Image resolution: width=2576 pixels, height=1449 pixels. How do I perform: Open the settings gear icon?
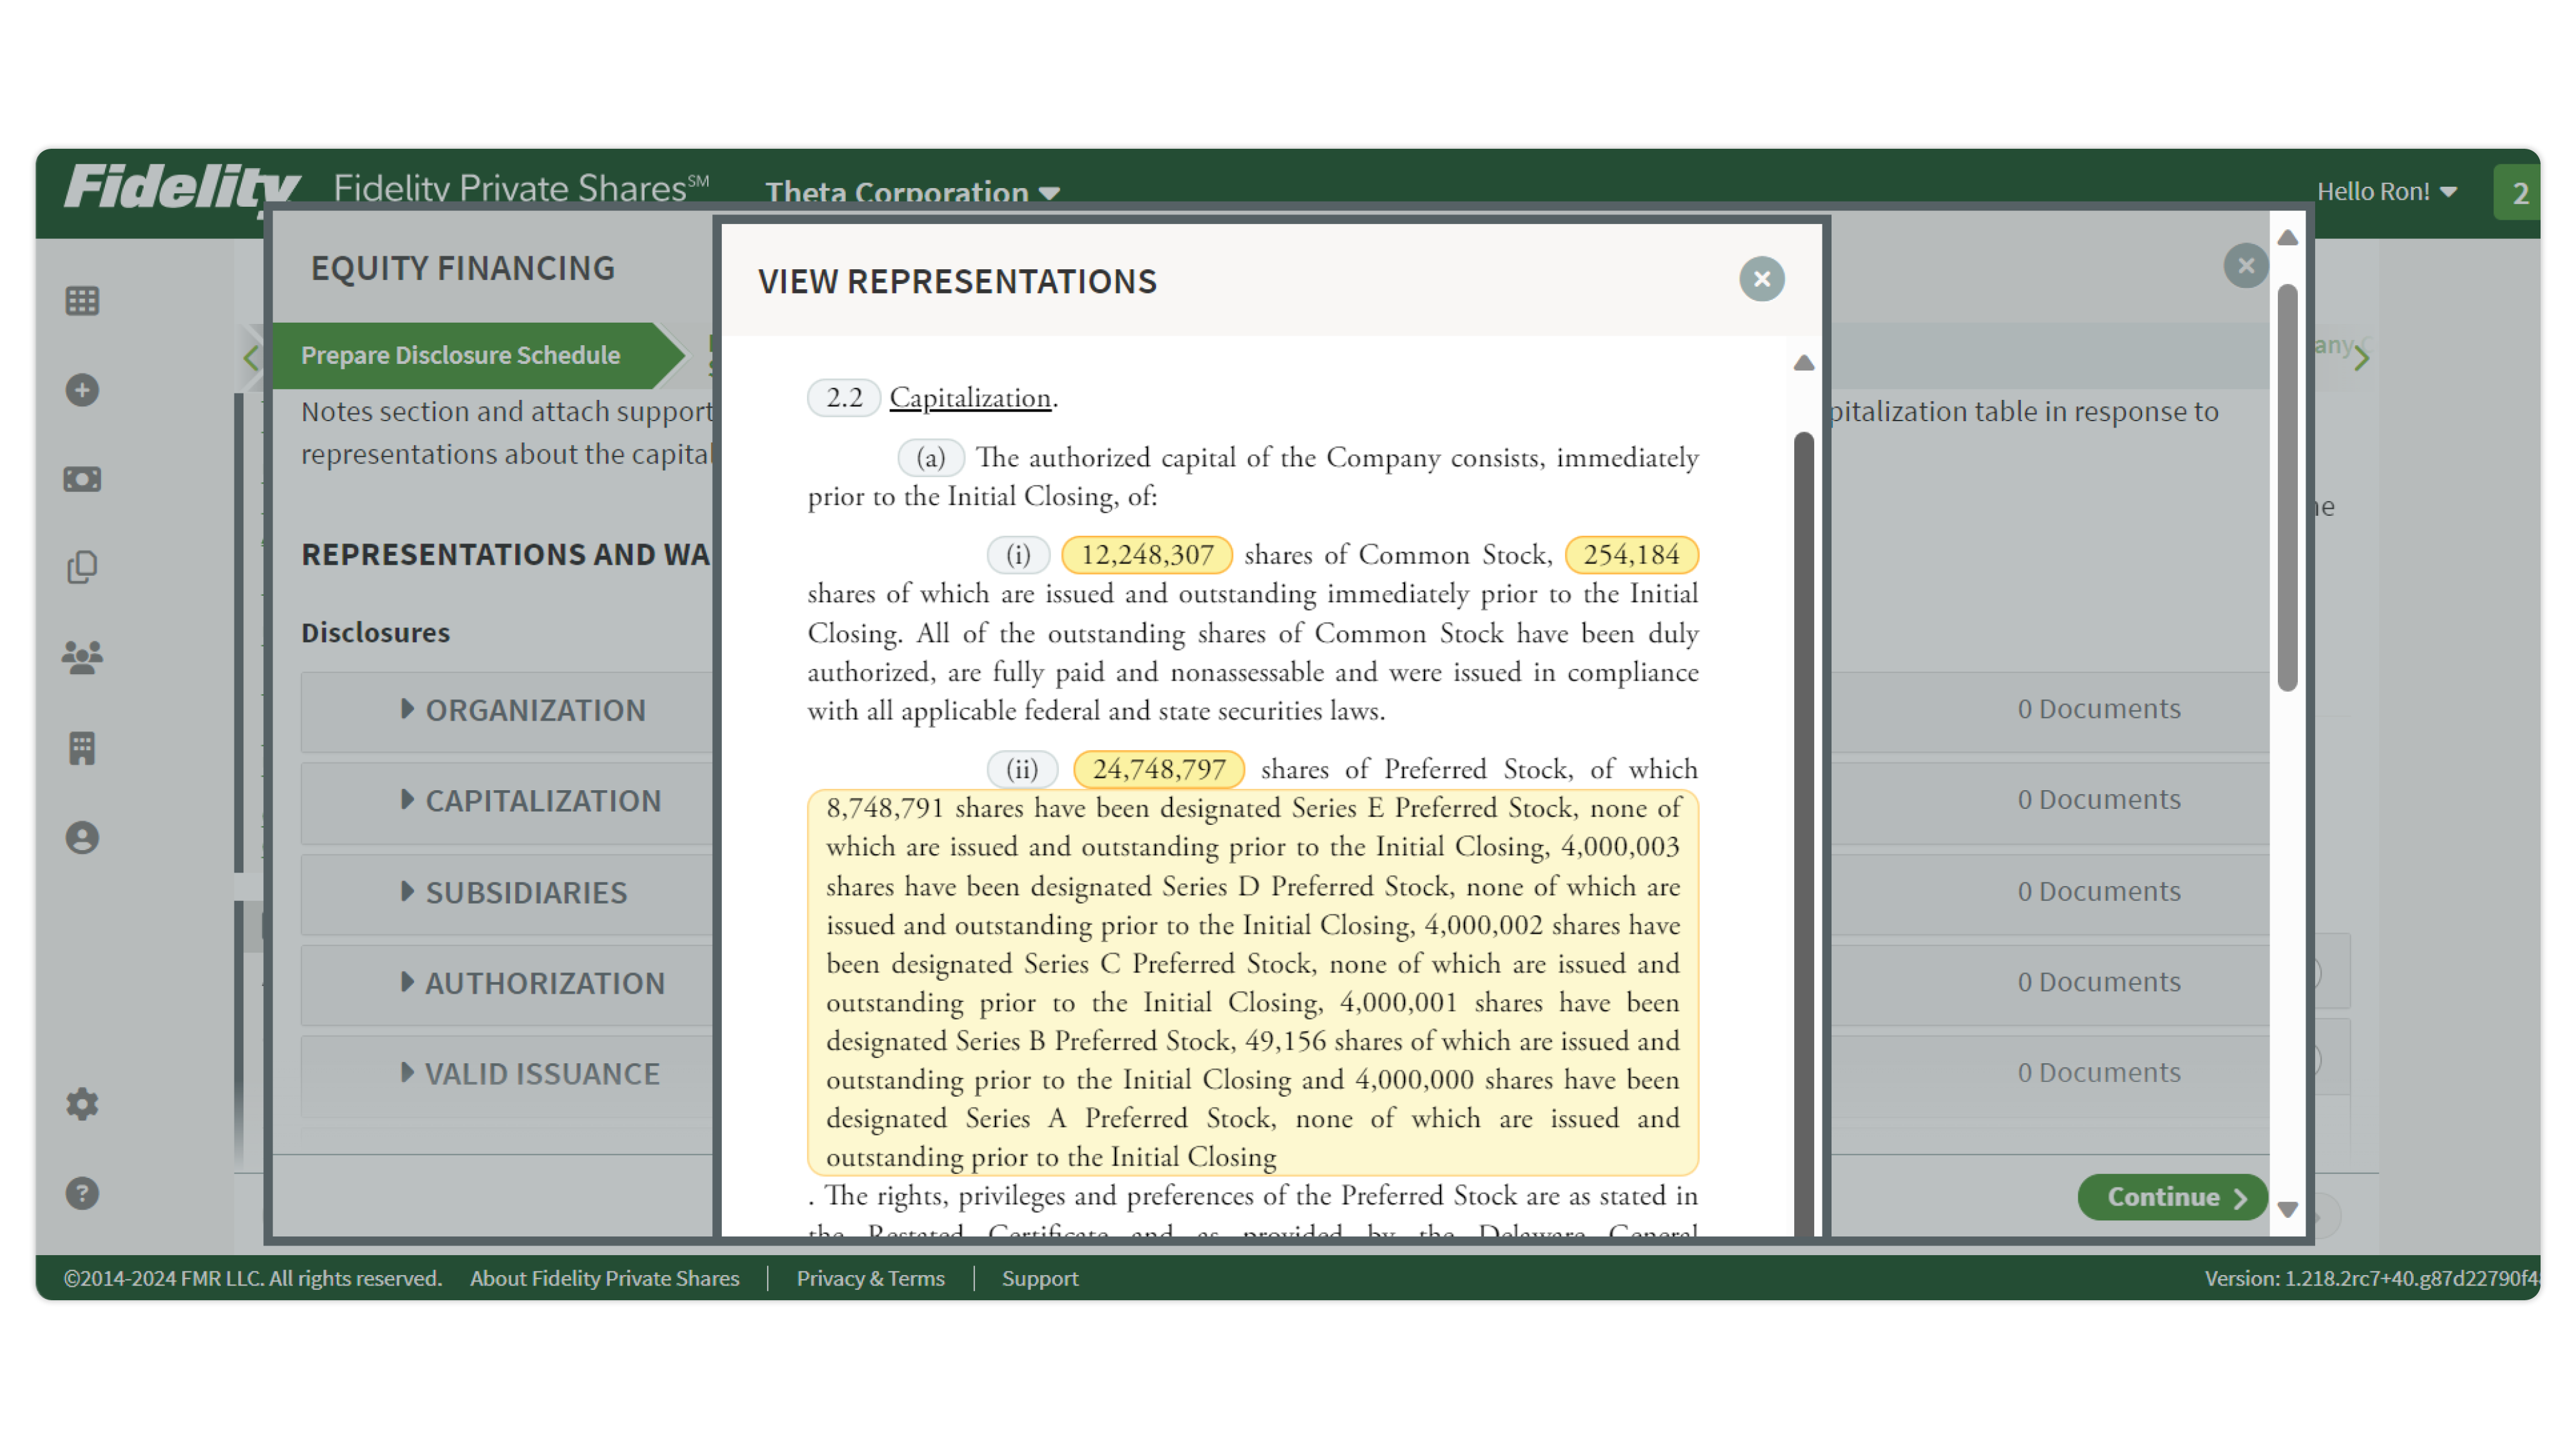[81, 1103]
